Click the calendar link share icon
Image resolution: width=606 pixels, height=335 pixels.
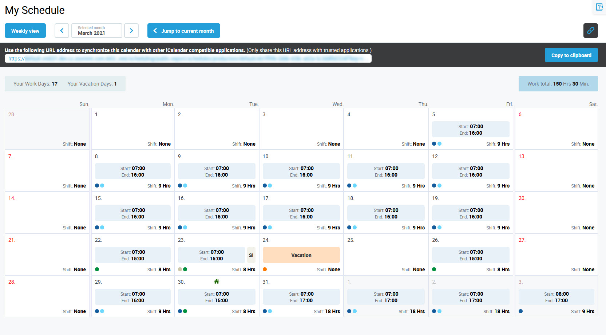pos(590,31)
